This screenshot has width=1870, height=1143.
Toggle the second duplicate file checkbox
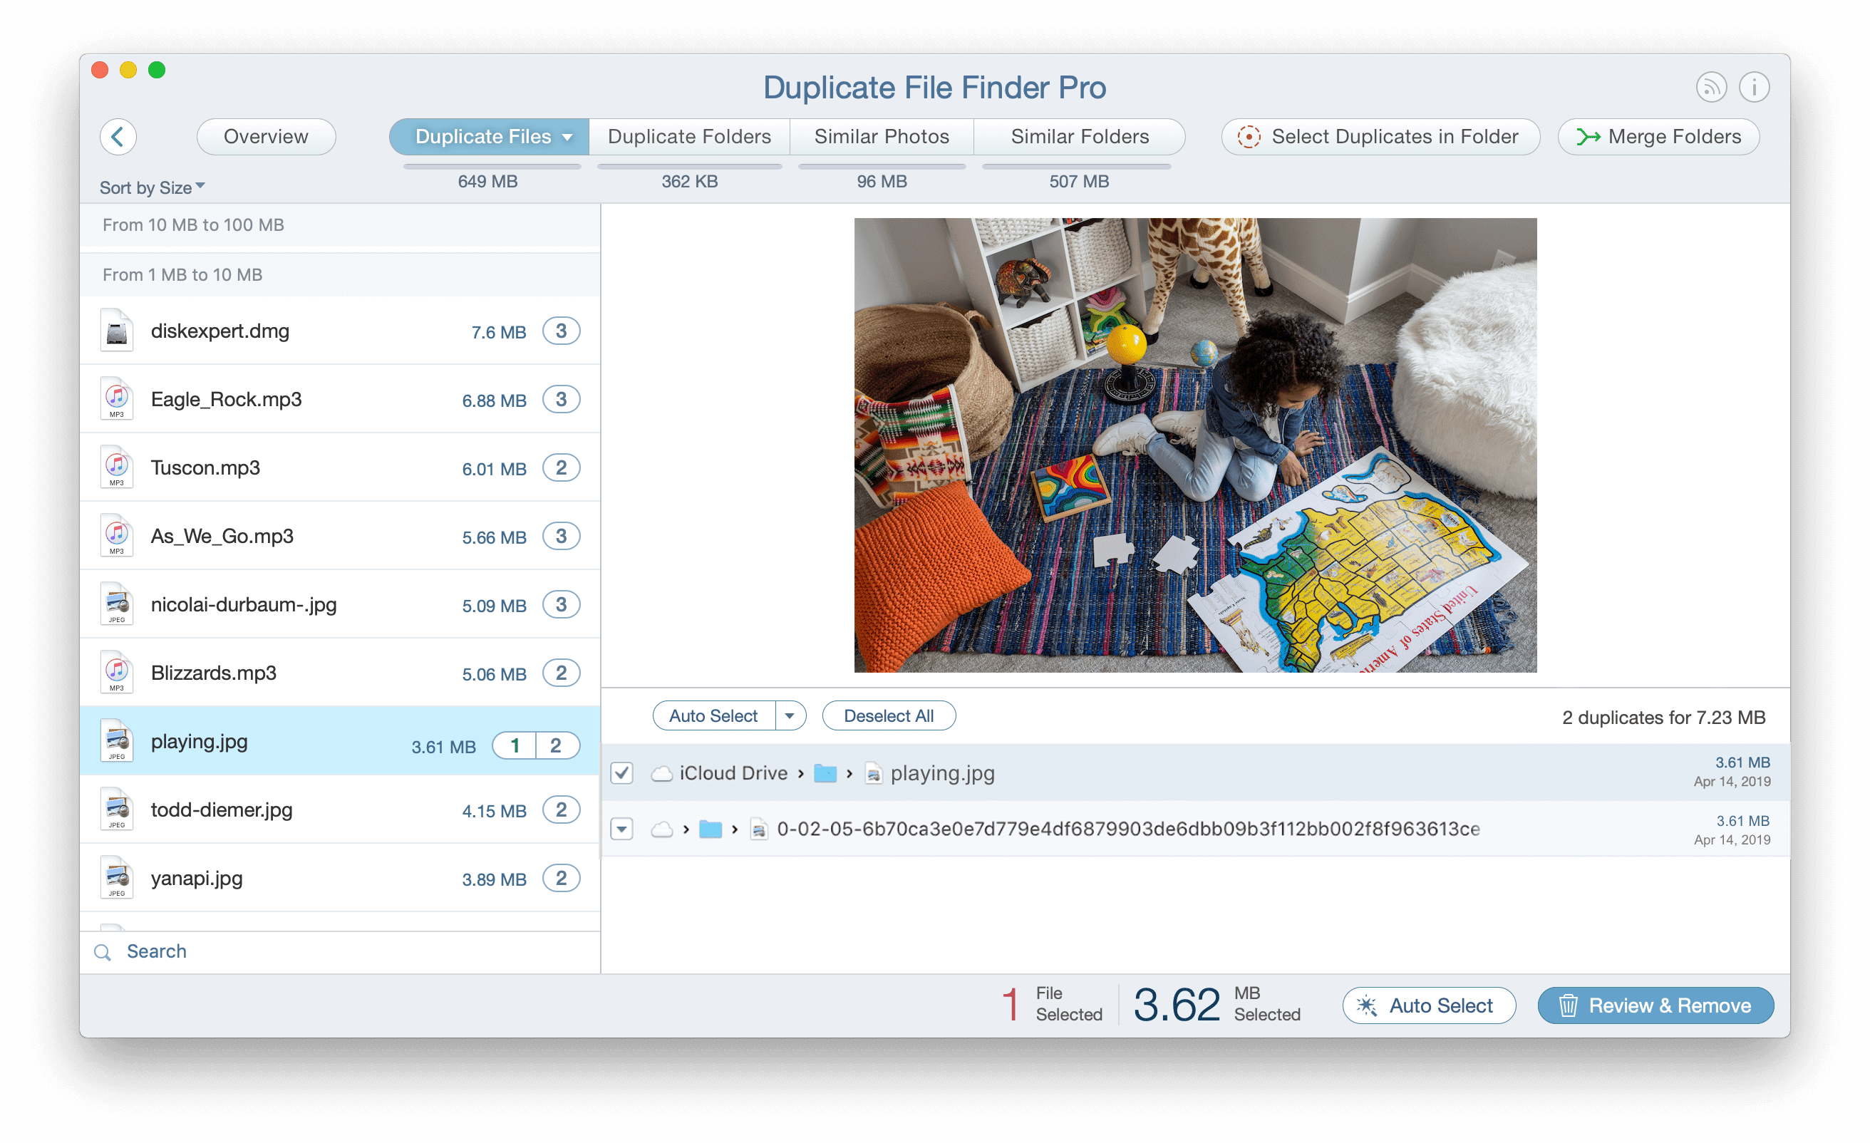pos(625,828)
